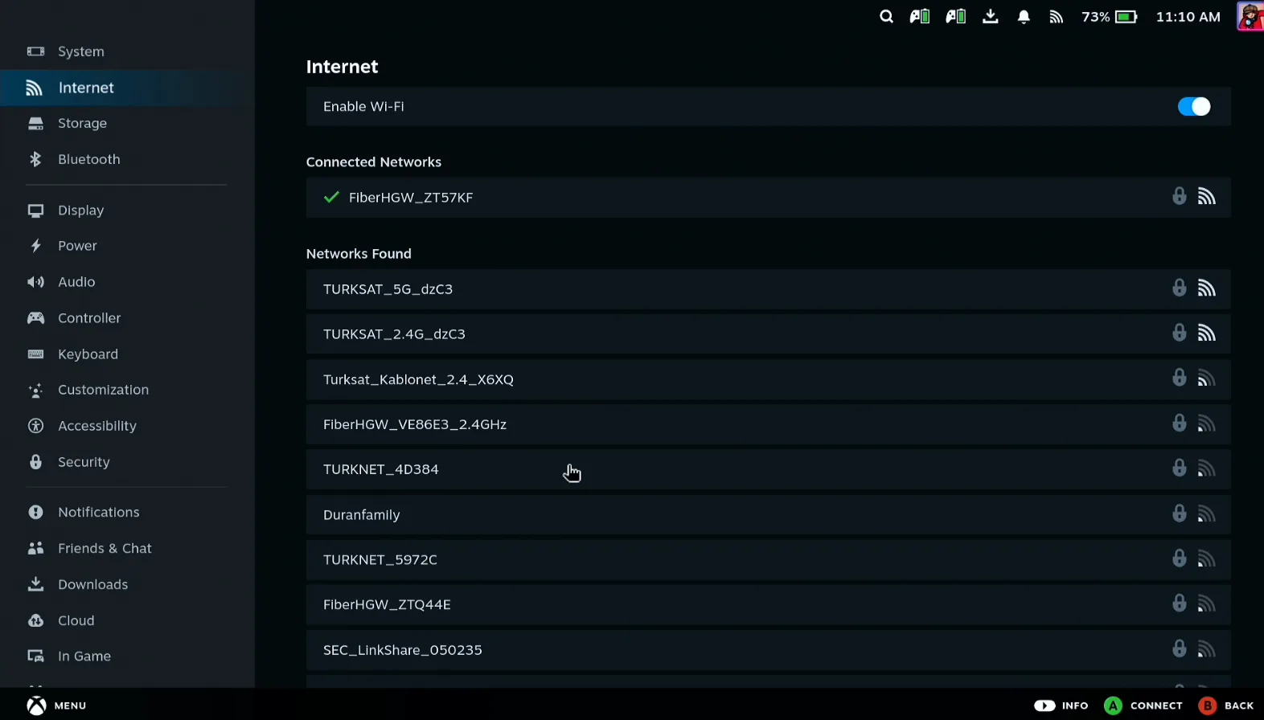Image resolution: width=1264 pixels, height=720 pixels.
Task: Open Accessibility settings
Action: coord(127,426)
